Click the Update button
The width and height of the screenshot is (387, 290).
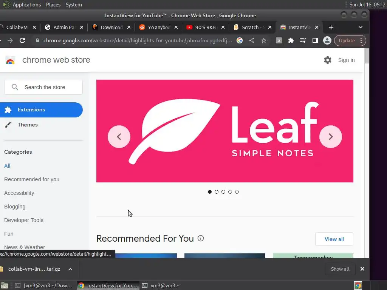347,40
